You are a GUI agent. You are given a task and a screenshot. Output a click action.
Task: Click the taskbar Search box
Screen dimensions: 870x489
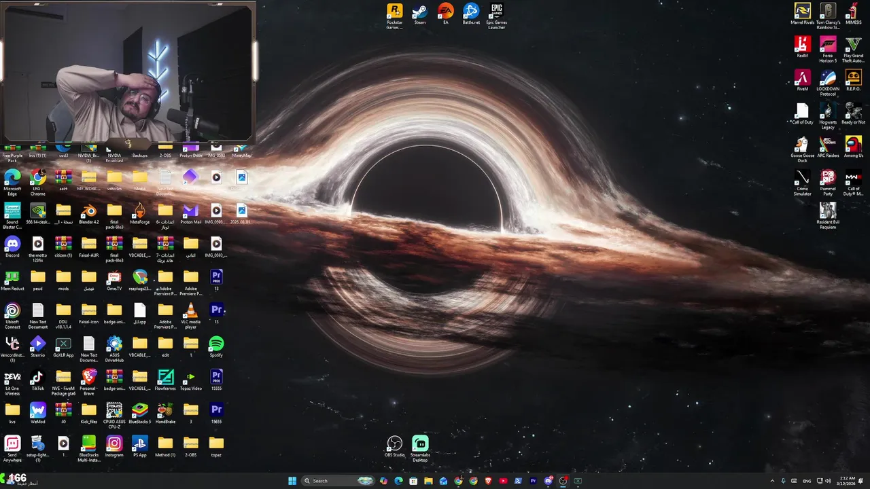(338, 481)
